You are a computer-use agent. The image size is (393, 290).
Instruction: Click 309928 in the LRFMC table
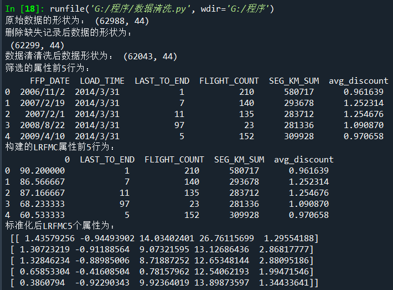click(x=244, y=215)
